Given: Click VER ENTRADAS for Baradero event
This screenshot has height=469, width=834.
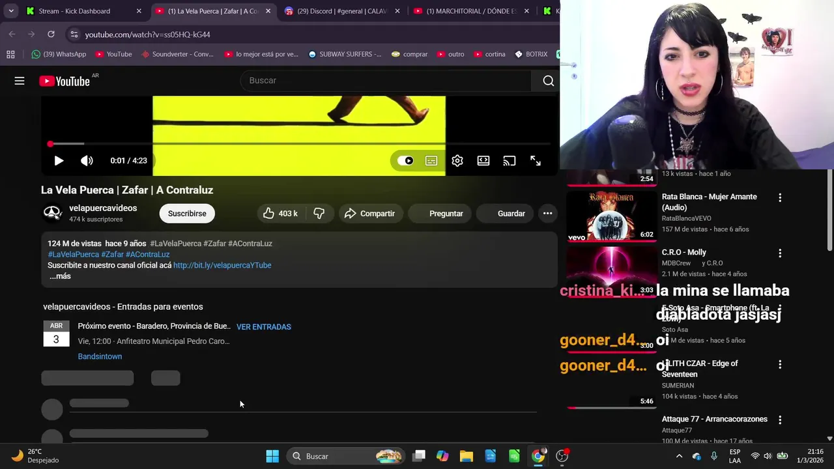Looking at the screenshot, I should [x=263, y=327].
